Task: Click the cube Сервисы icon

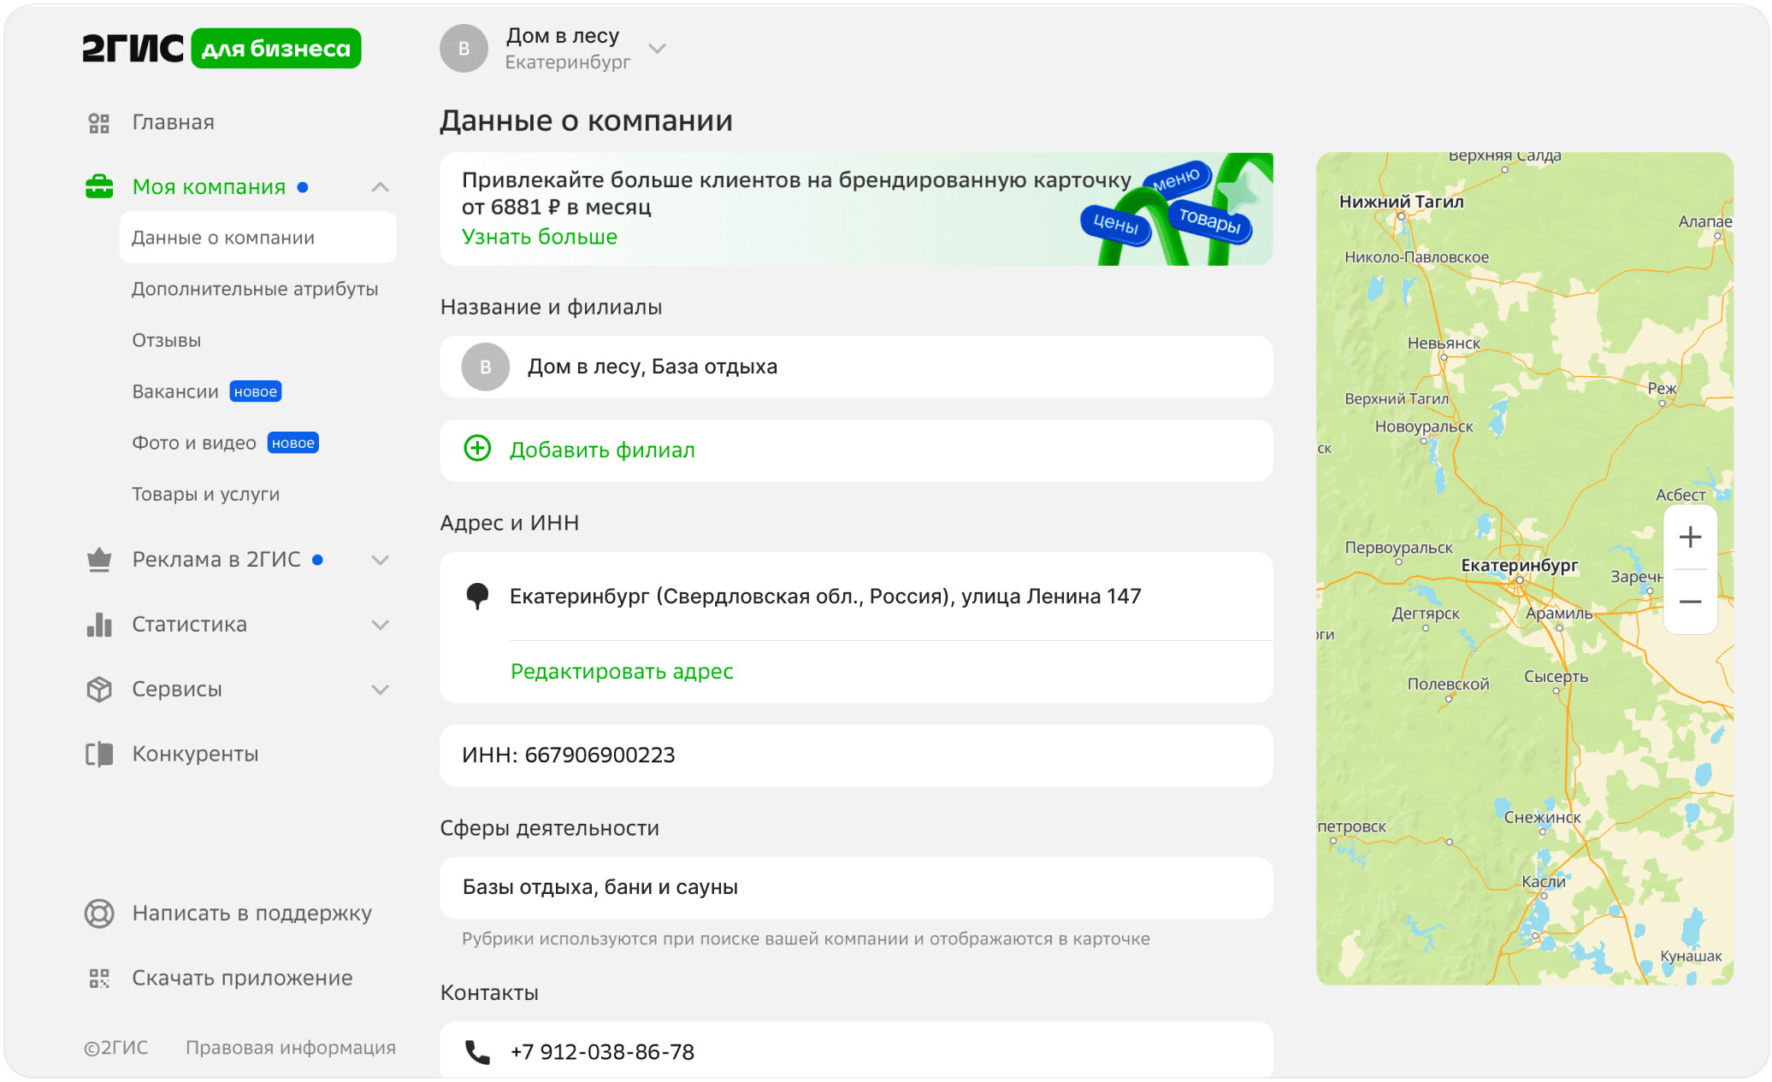Action: [99, 690]
